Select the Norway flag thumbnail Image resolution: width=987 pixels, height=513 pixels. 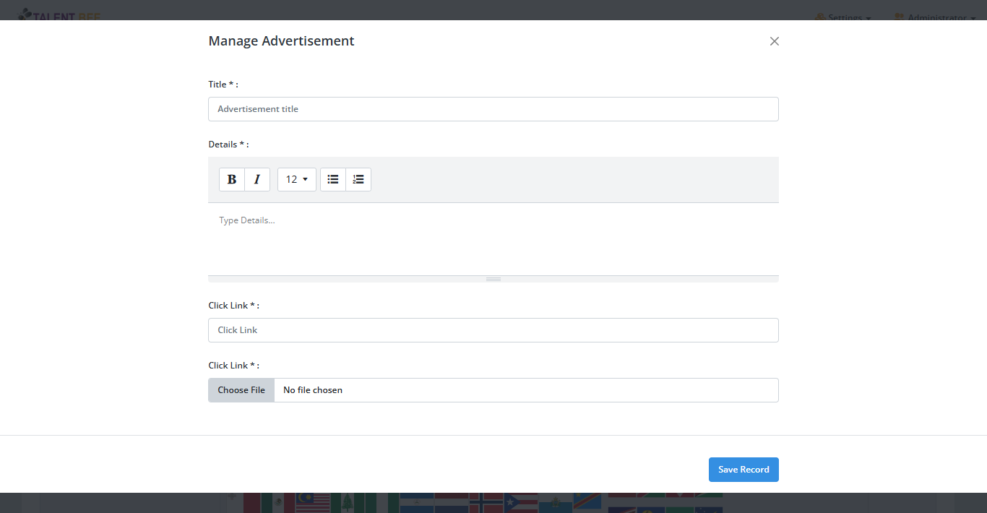486,503
